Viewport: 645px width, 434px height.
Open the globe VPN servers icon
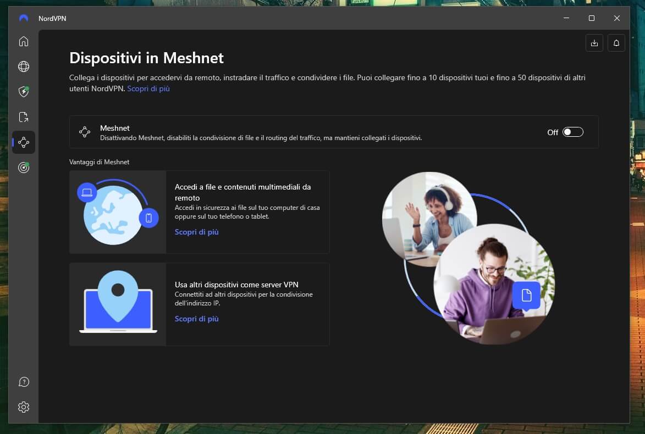coord(24,66)
